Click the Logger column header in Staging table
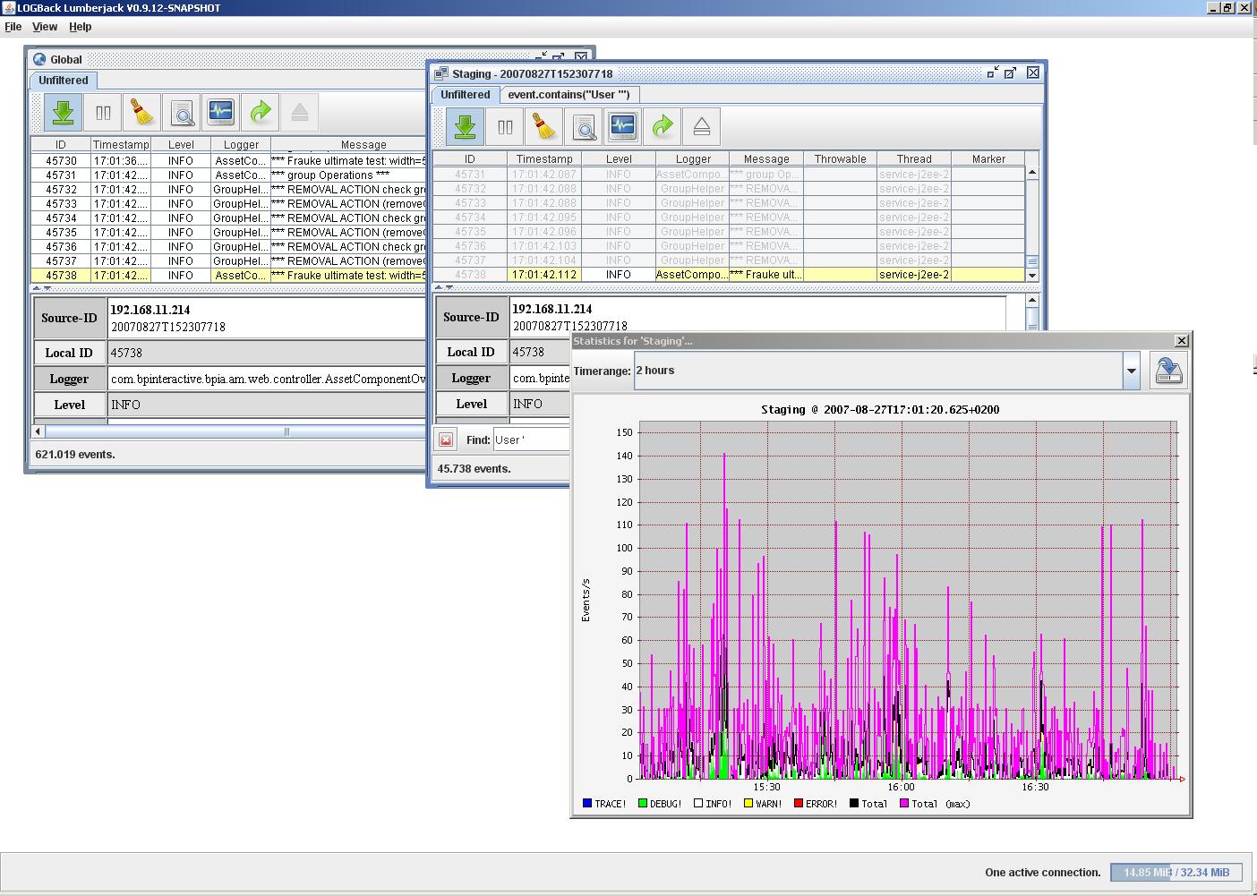The height and width of the screenshot is (896, 1257). 693,158
